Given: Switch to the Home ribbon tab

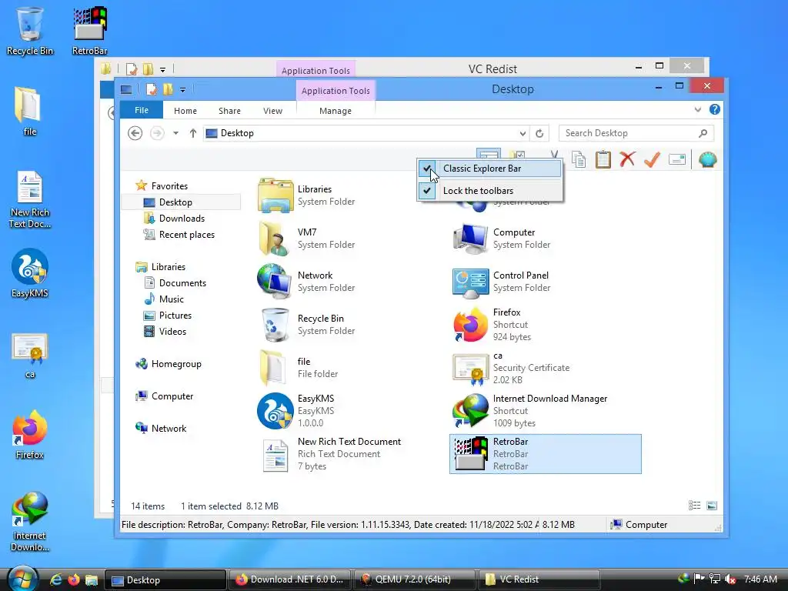Looking at the screenshot, I should coord(185,111).
